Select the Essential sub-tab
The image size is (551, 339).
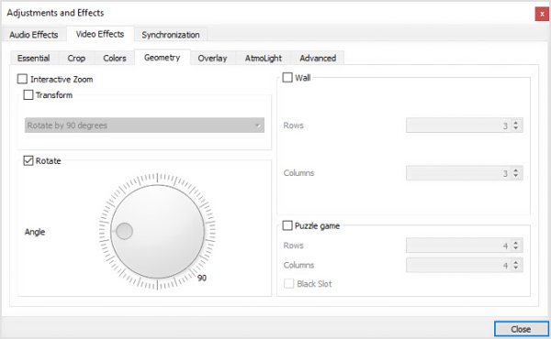click(34, 59)
